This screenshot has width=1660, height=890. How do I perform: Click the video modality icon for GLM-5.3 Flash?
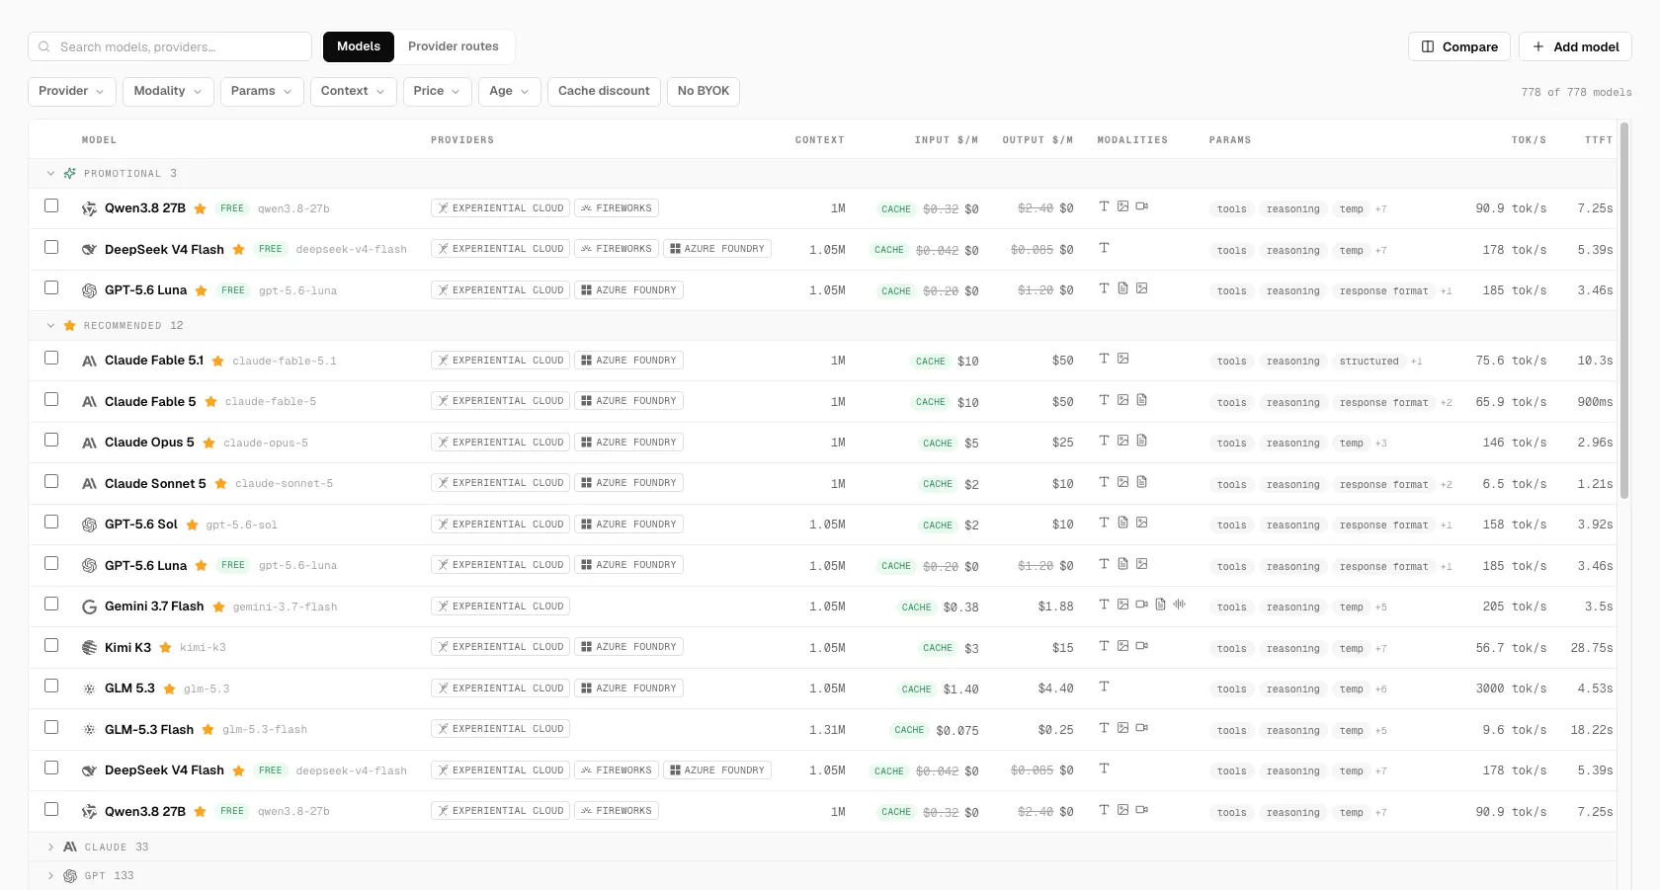(x=1141, y=728)
